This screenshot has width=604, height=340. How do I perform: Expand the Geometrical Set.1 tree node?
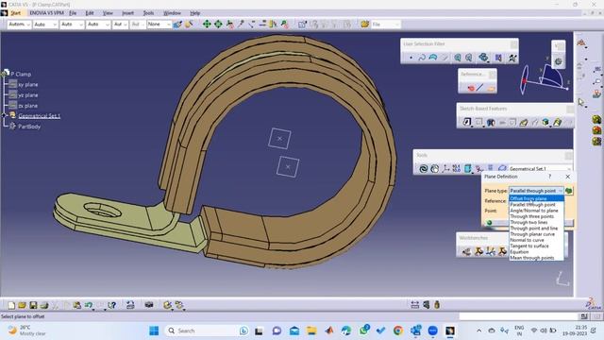tap(4, 115)
